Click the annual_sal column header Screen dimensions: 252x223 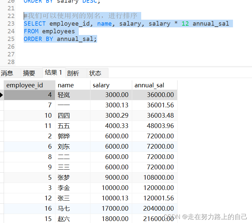pos(155,85)
